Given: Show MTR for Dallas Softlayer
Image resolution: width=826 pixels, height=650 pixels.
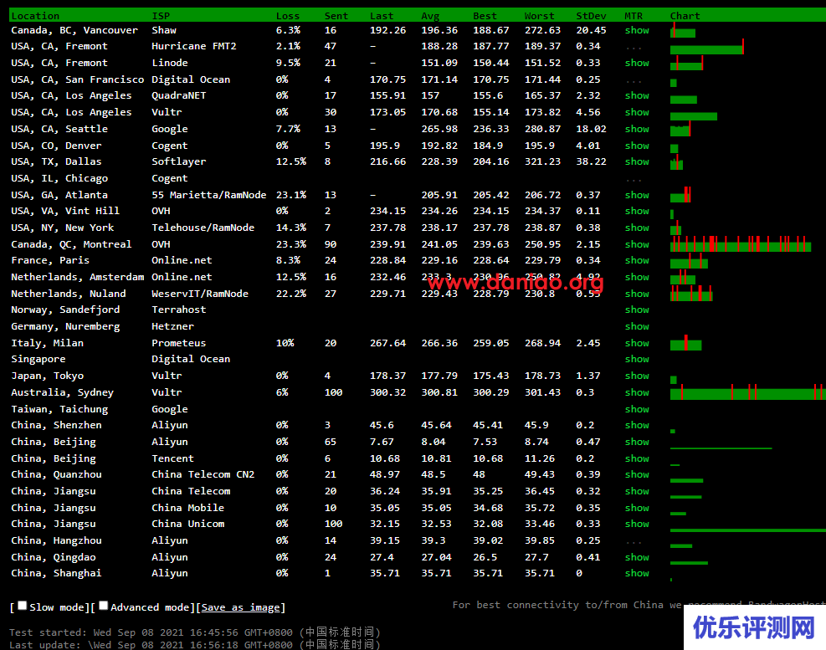Looking at the screenshot, I should [x=636, y=161].
